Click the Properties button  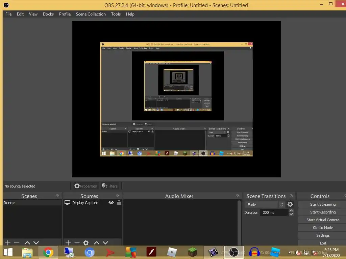tap(85, 186)
